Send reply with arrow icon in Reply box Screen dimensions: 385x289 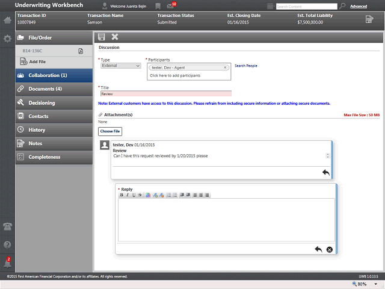(x=318, y=249)
